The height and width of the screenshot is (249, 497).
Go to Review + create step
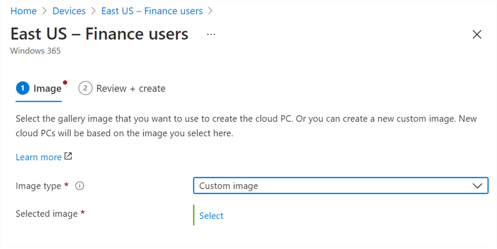pyautogui.click(x=122, y=88)
